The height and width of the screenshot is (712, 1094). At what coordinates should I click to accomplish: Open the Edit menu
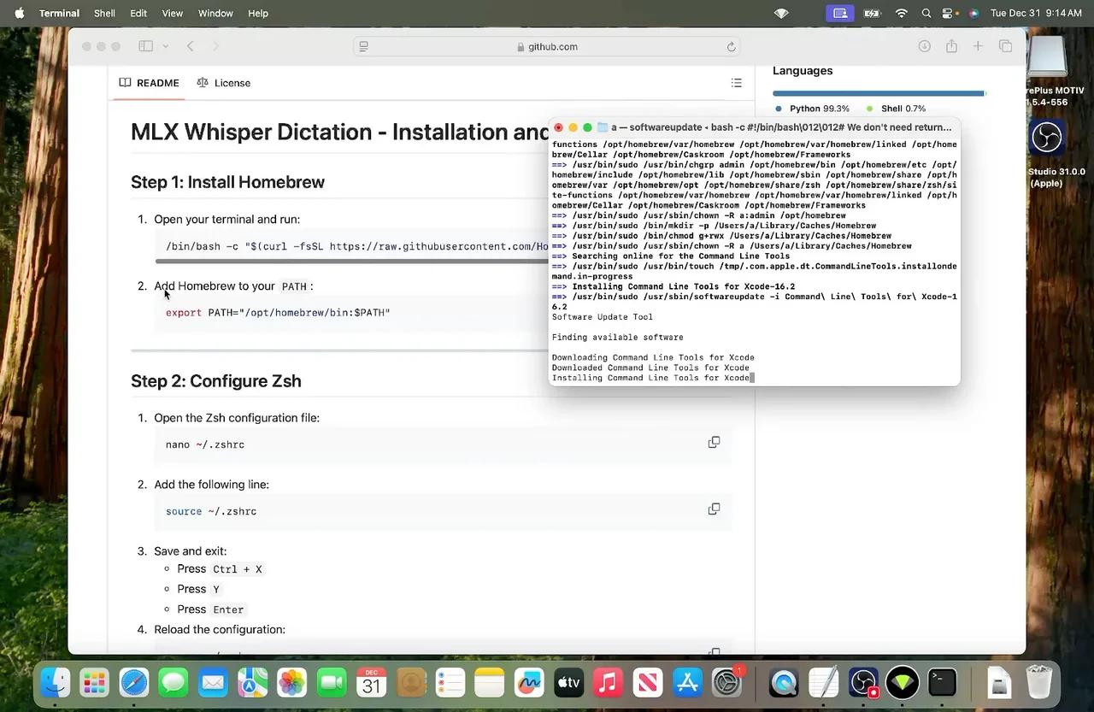click(x=138, y=13)
